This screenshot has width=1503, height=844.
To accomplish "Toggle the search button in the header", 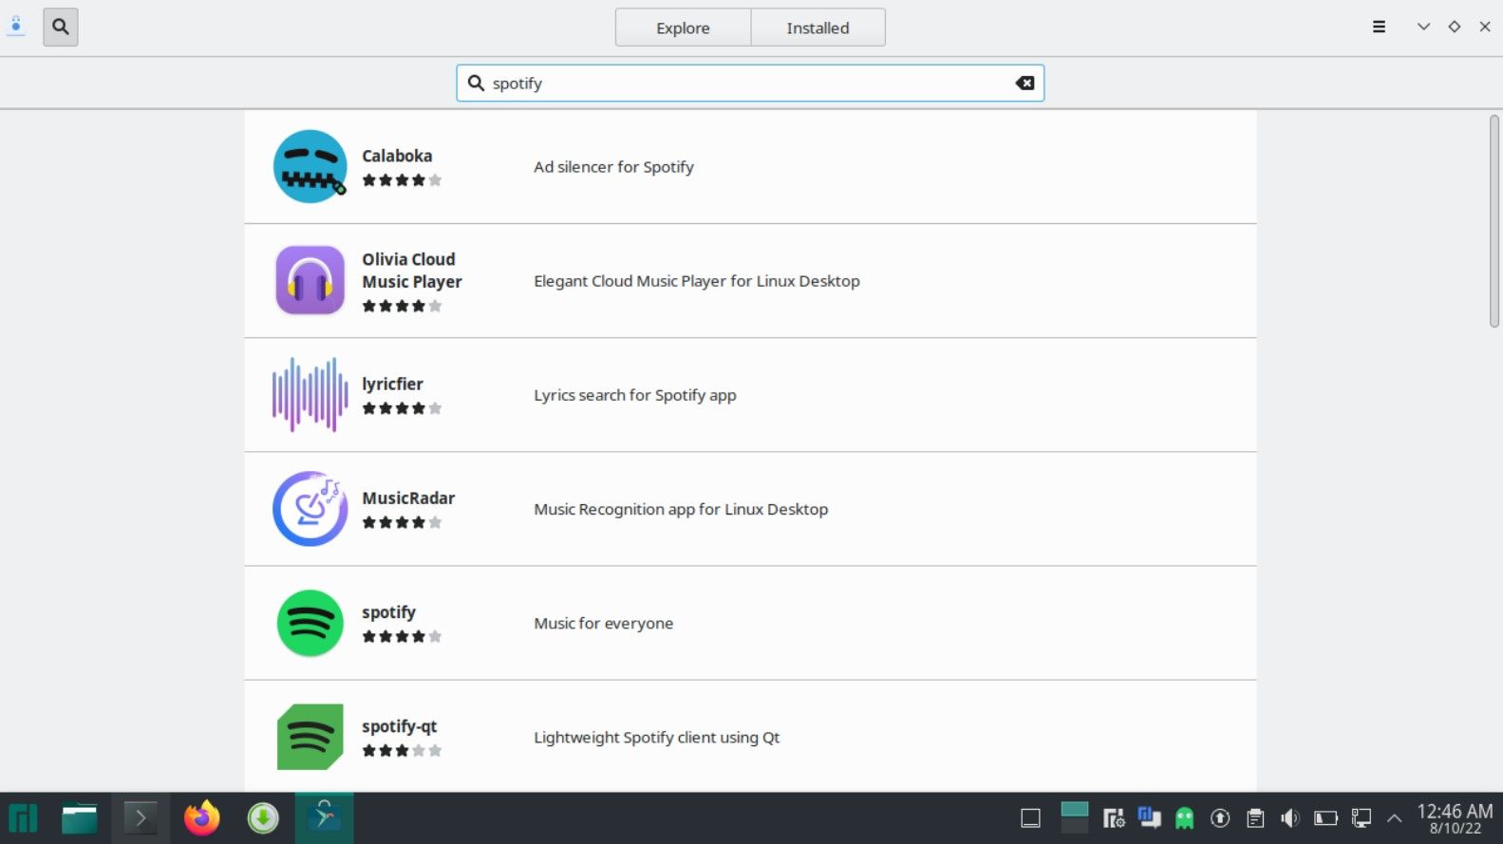I will click(x=60, y=27).
